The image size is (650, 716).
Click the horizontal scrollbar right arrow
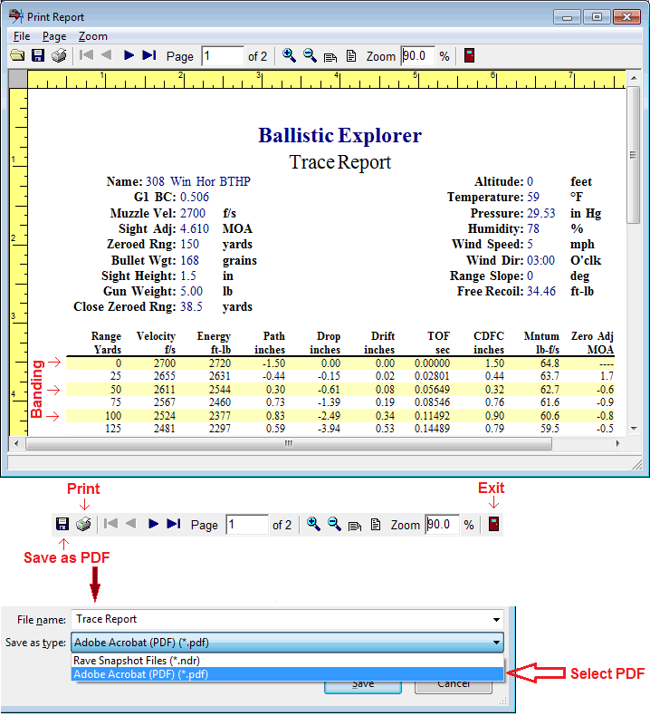pos(618,443)
